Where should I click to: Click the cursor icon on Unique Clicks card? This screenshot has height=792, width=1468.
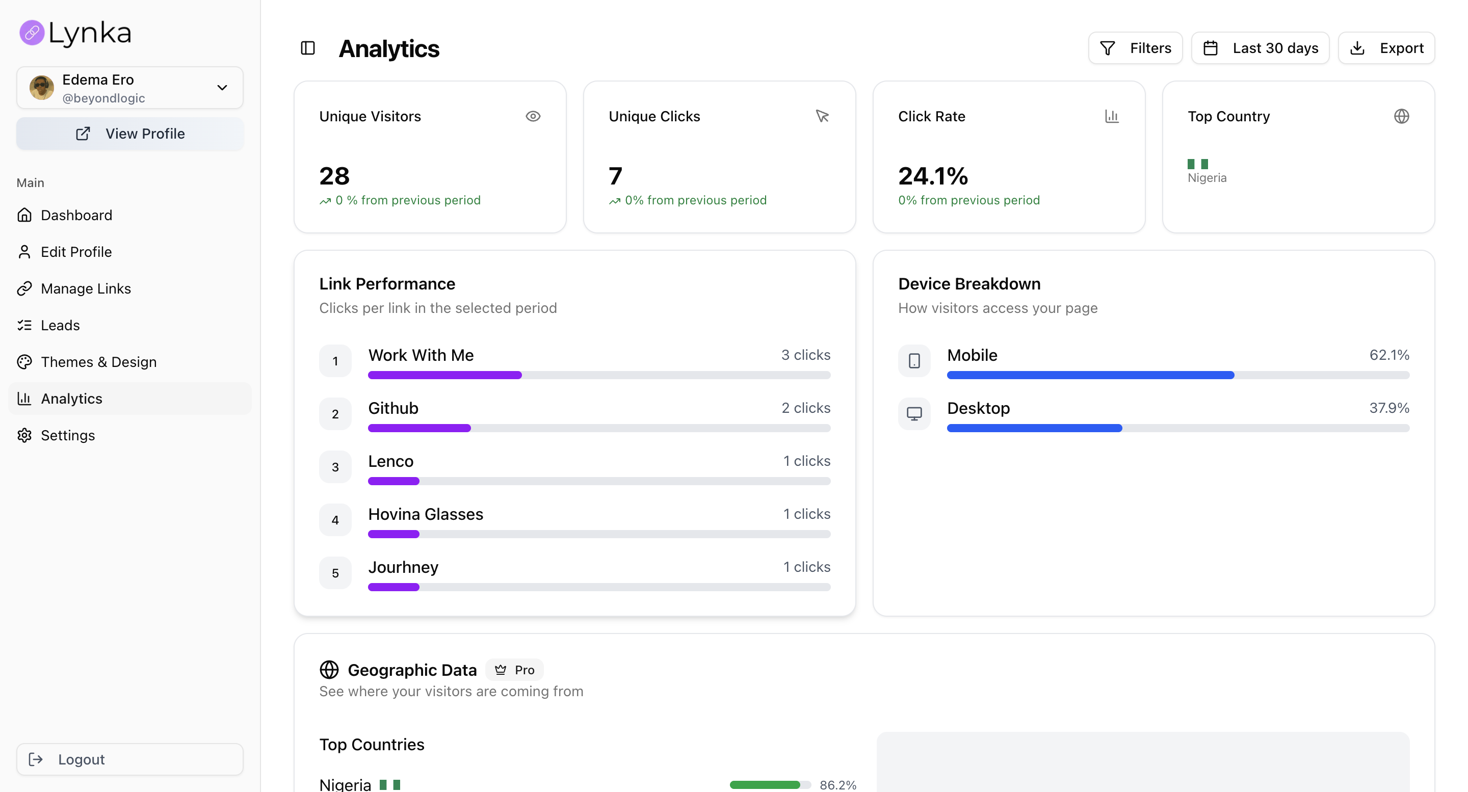(x=822, y=116)
